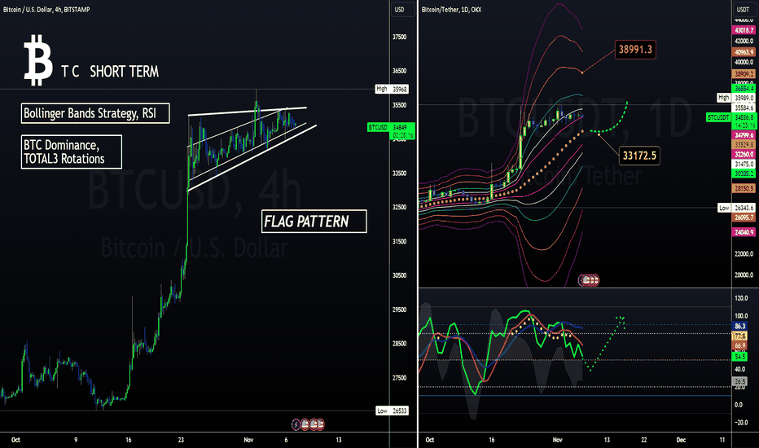Click the 26095.7 orange price tag

744,218
